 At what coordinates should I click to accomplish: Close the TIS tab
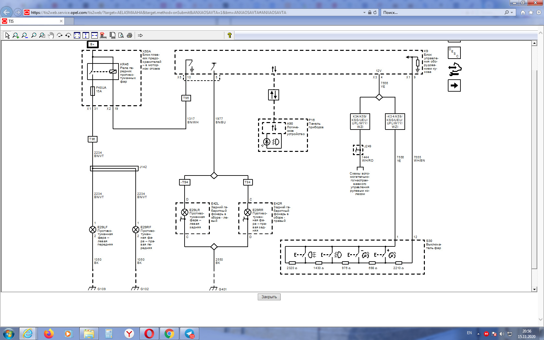(61, 21)
